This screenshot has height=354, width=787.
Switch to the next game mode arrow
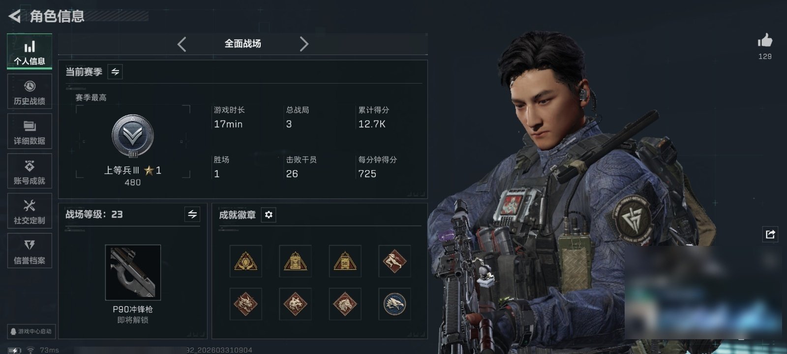pos(304,44)
